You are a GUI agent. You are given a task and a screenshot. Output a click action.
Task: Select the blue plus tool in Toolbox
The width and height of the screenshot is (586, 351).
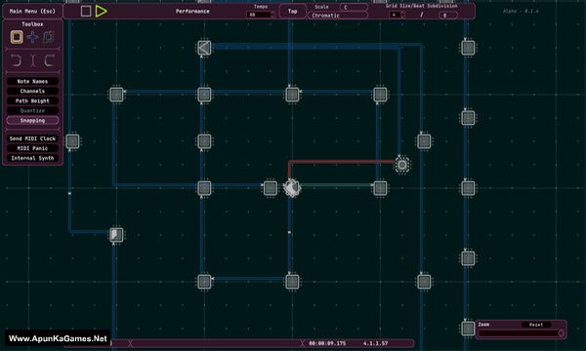tap(32, 37)
